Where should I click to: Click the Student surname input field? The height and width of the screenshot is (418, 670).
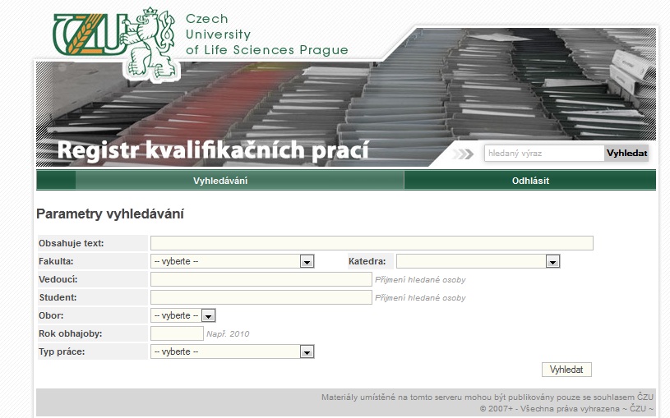tap(261, 297)
